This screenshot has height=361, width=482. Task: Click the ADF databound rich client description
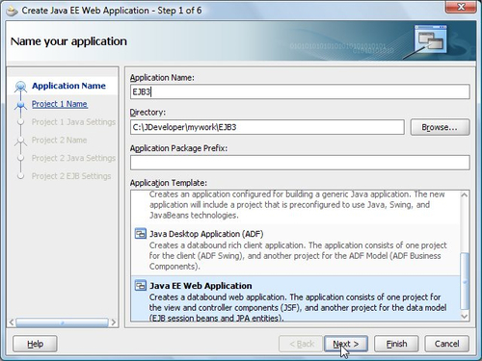[x=298, y=256]
